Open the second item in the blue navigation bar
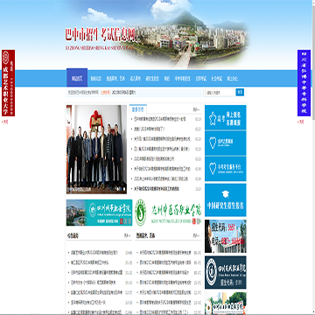Viewport: 315px width, 315px height. 96,79
